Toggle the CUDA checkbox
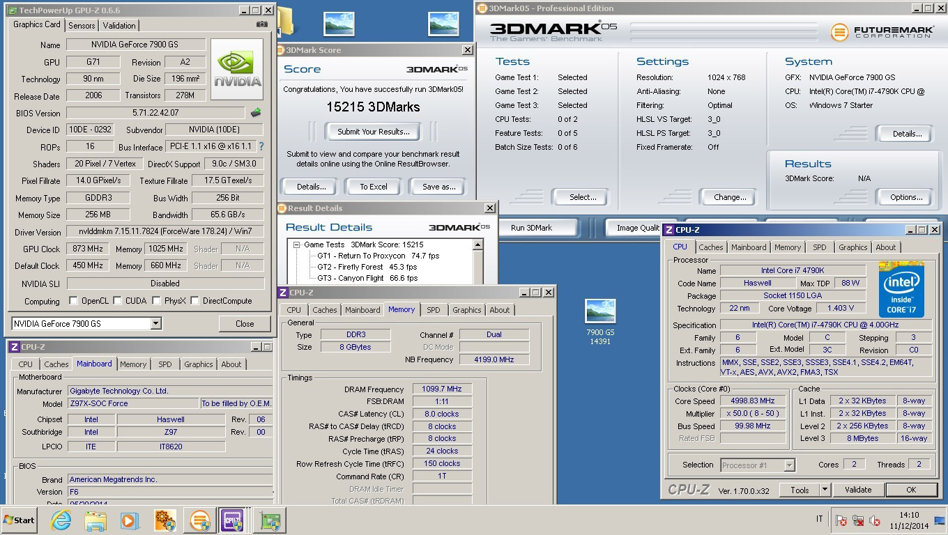948x535 pixels. [117, 301]
